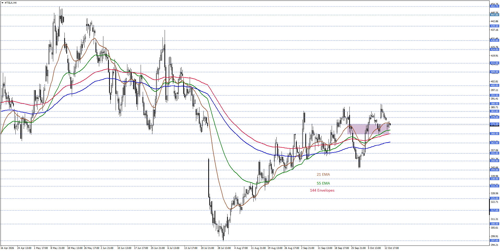Click the "16 Apr 2026" date label

tap(7, 248)
